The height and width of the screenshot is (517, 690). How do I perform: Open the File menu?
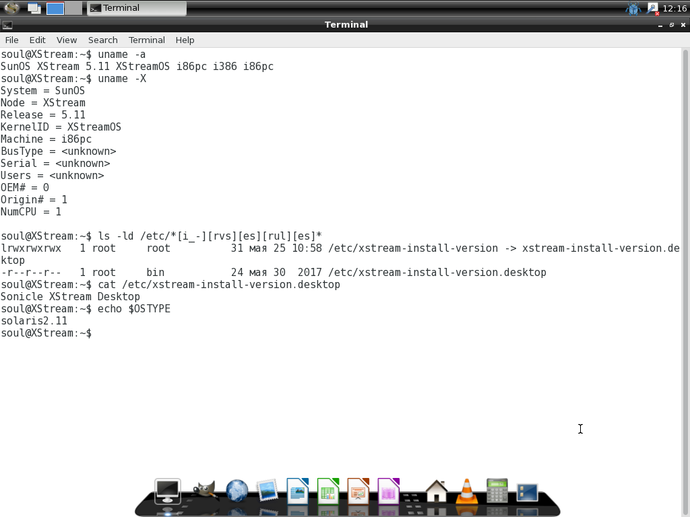(x=12, y=40)
